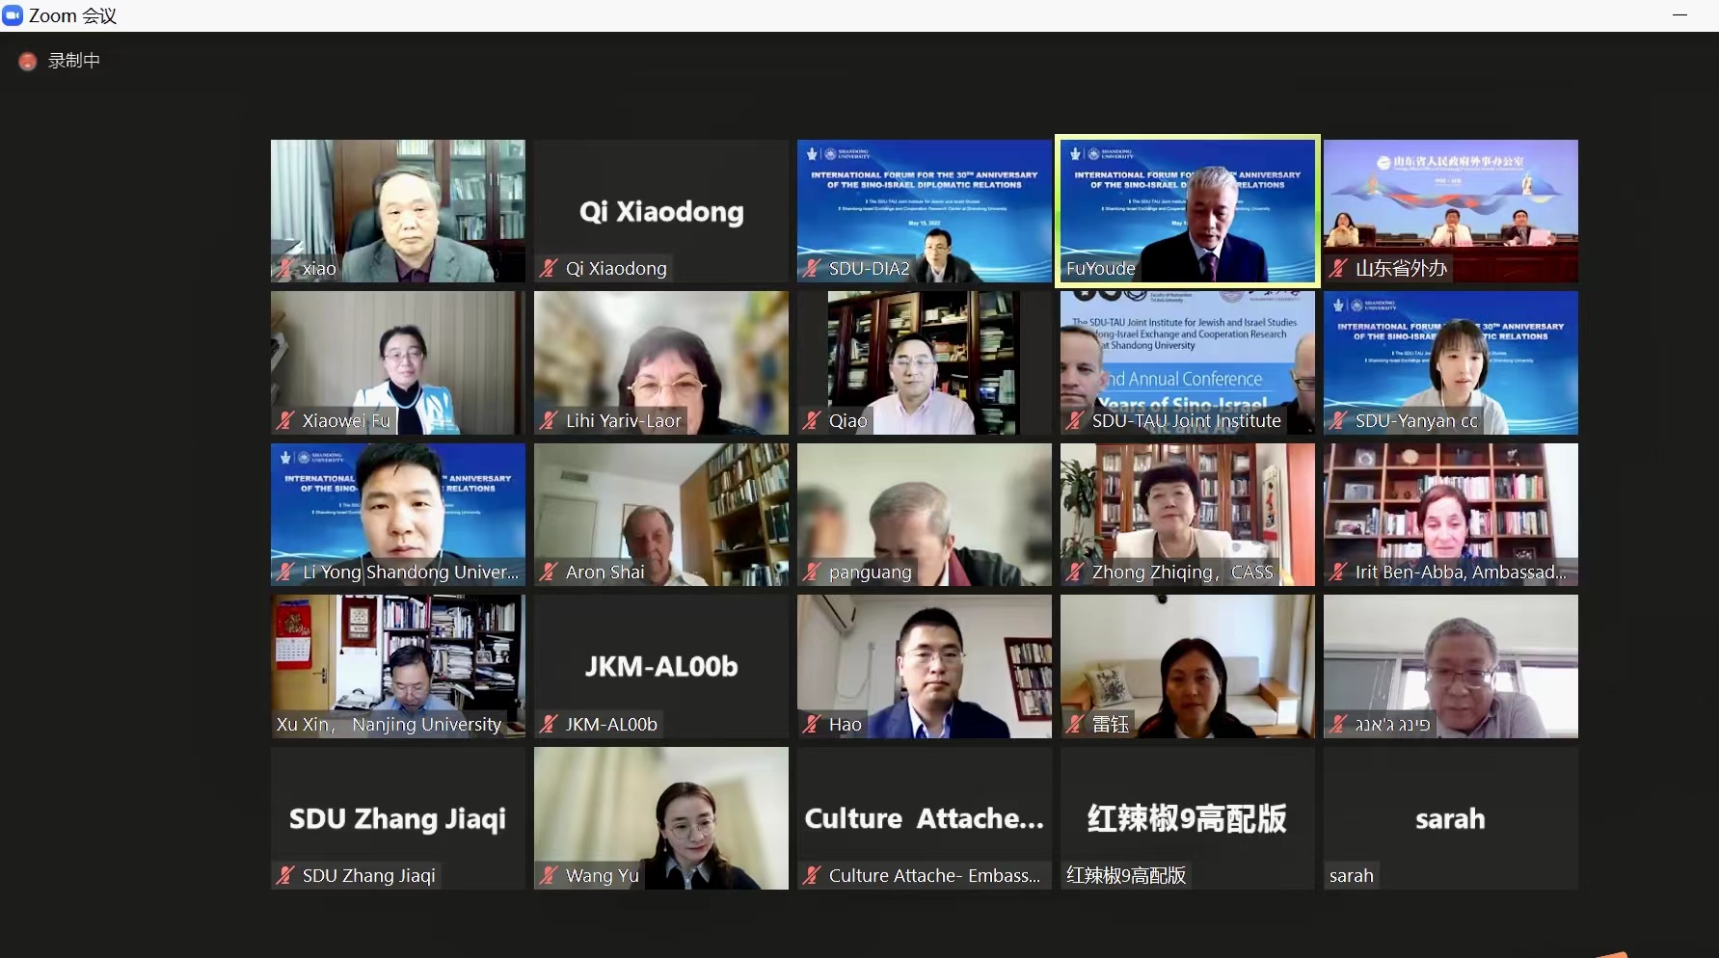Click the muted mic icon beside Aron Shai

click(549, 572)
